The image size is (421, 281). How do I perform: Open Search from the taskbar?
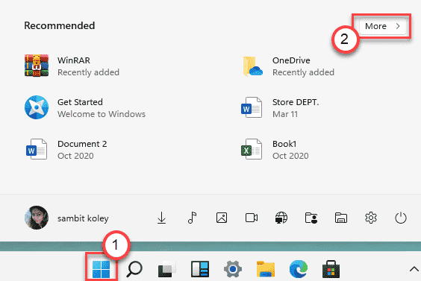(x=134, y=269)
